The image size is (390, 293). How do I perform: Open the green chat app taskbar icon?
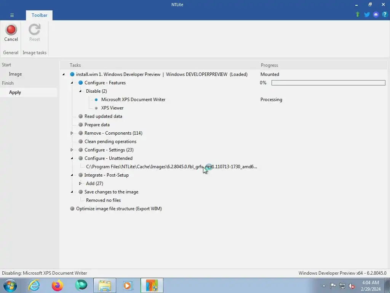coord(81,285)
